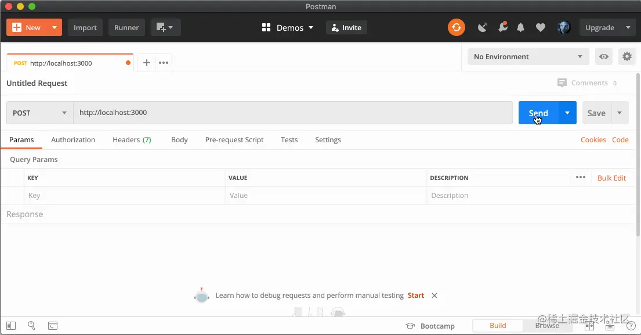641x335 pixels.
Task: Open the Pre-request Script tab
Action: coord(234,139)
